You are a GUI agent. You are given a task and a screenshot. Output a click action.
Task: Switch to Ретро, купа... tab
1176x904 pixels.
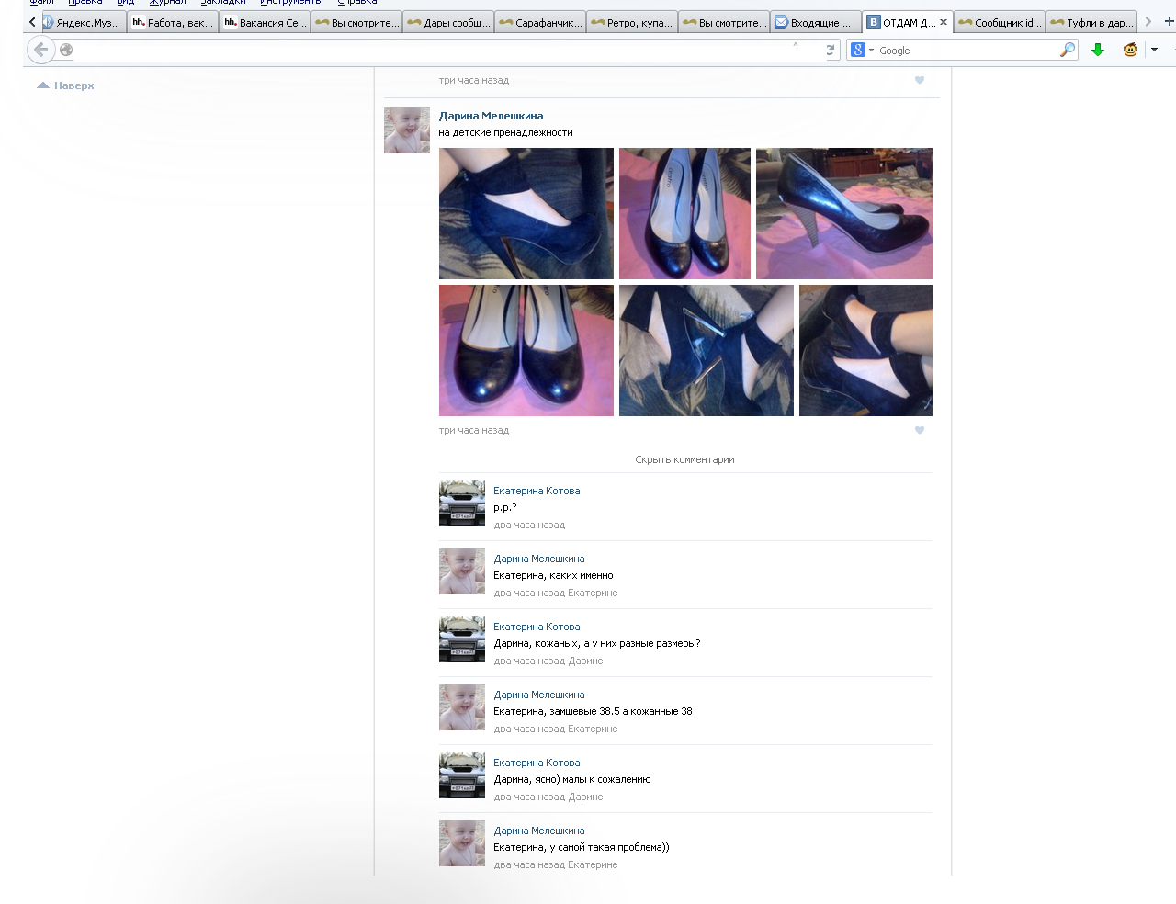pyautogui.click(x=632, y=23)
